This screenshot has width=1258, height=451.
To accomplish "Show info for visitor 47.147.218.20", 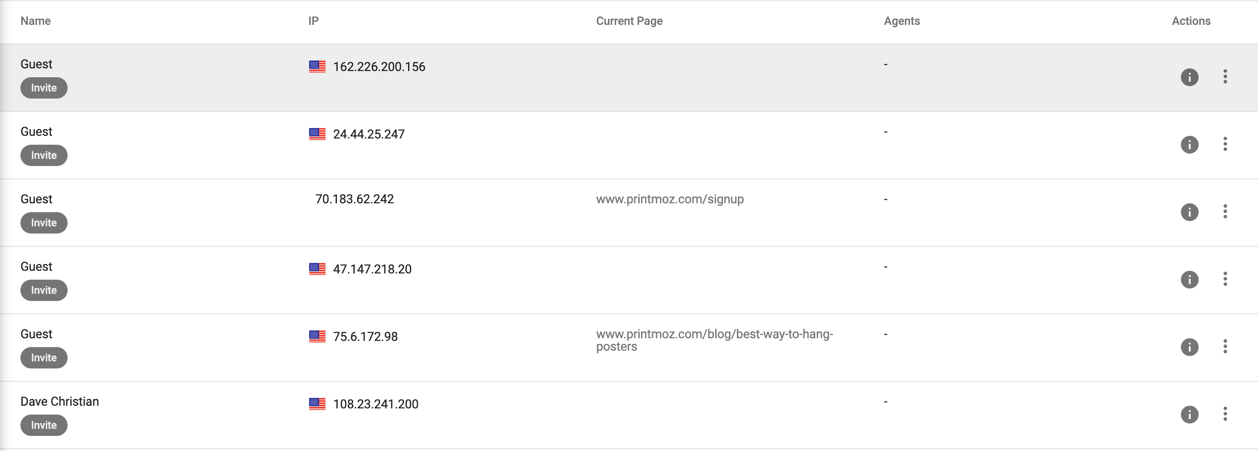I will [x=1189, y=279].
